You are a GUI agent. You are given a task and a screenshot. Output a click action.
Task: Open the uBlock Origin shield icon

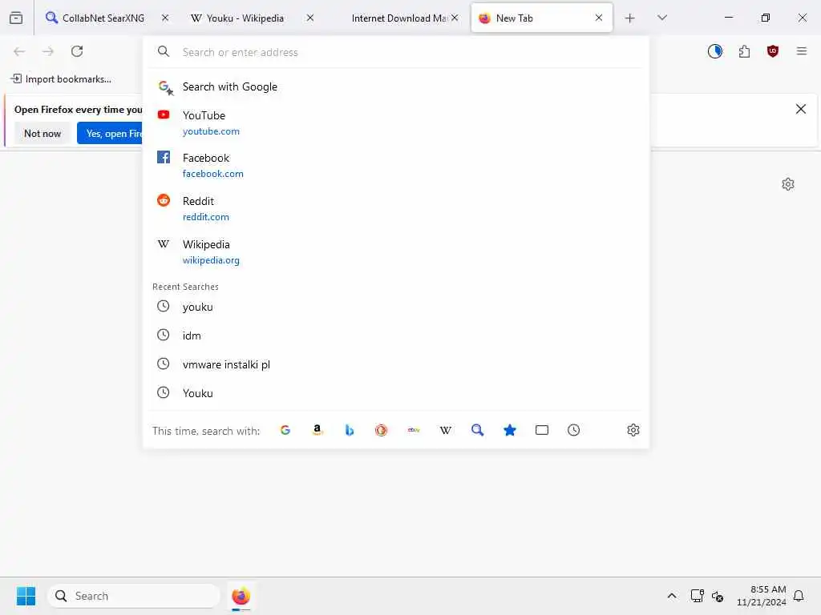tap(773, 51)
